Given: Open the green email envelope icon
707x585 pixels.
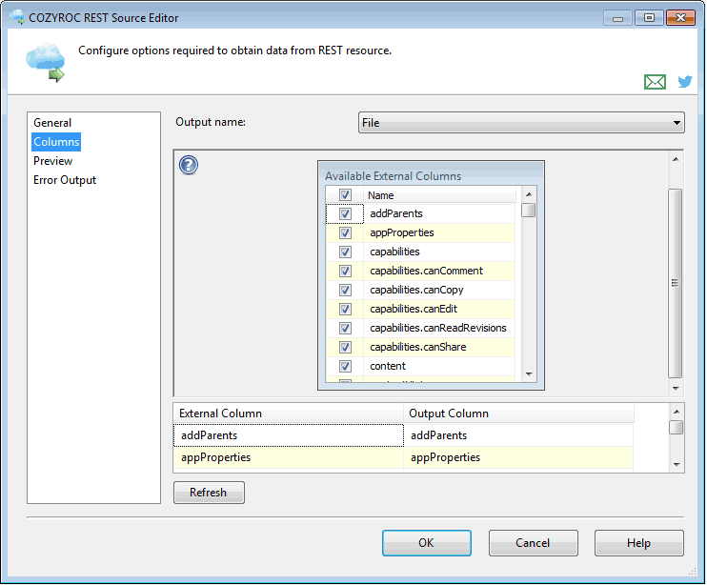Looking at the screenshot, I should click(x=655, y=82).
